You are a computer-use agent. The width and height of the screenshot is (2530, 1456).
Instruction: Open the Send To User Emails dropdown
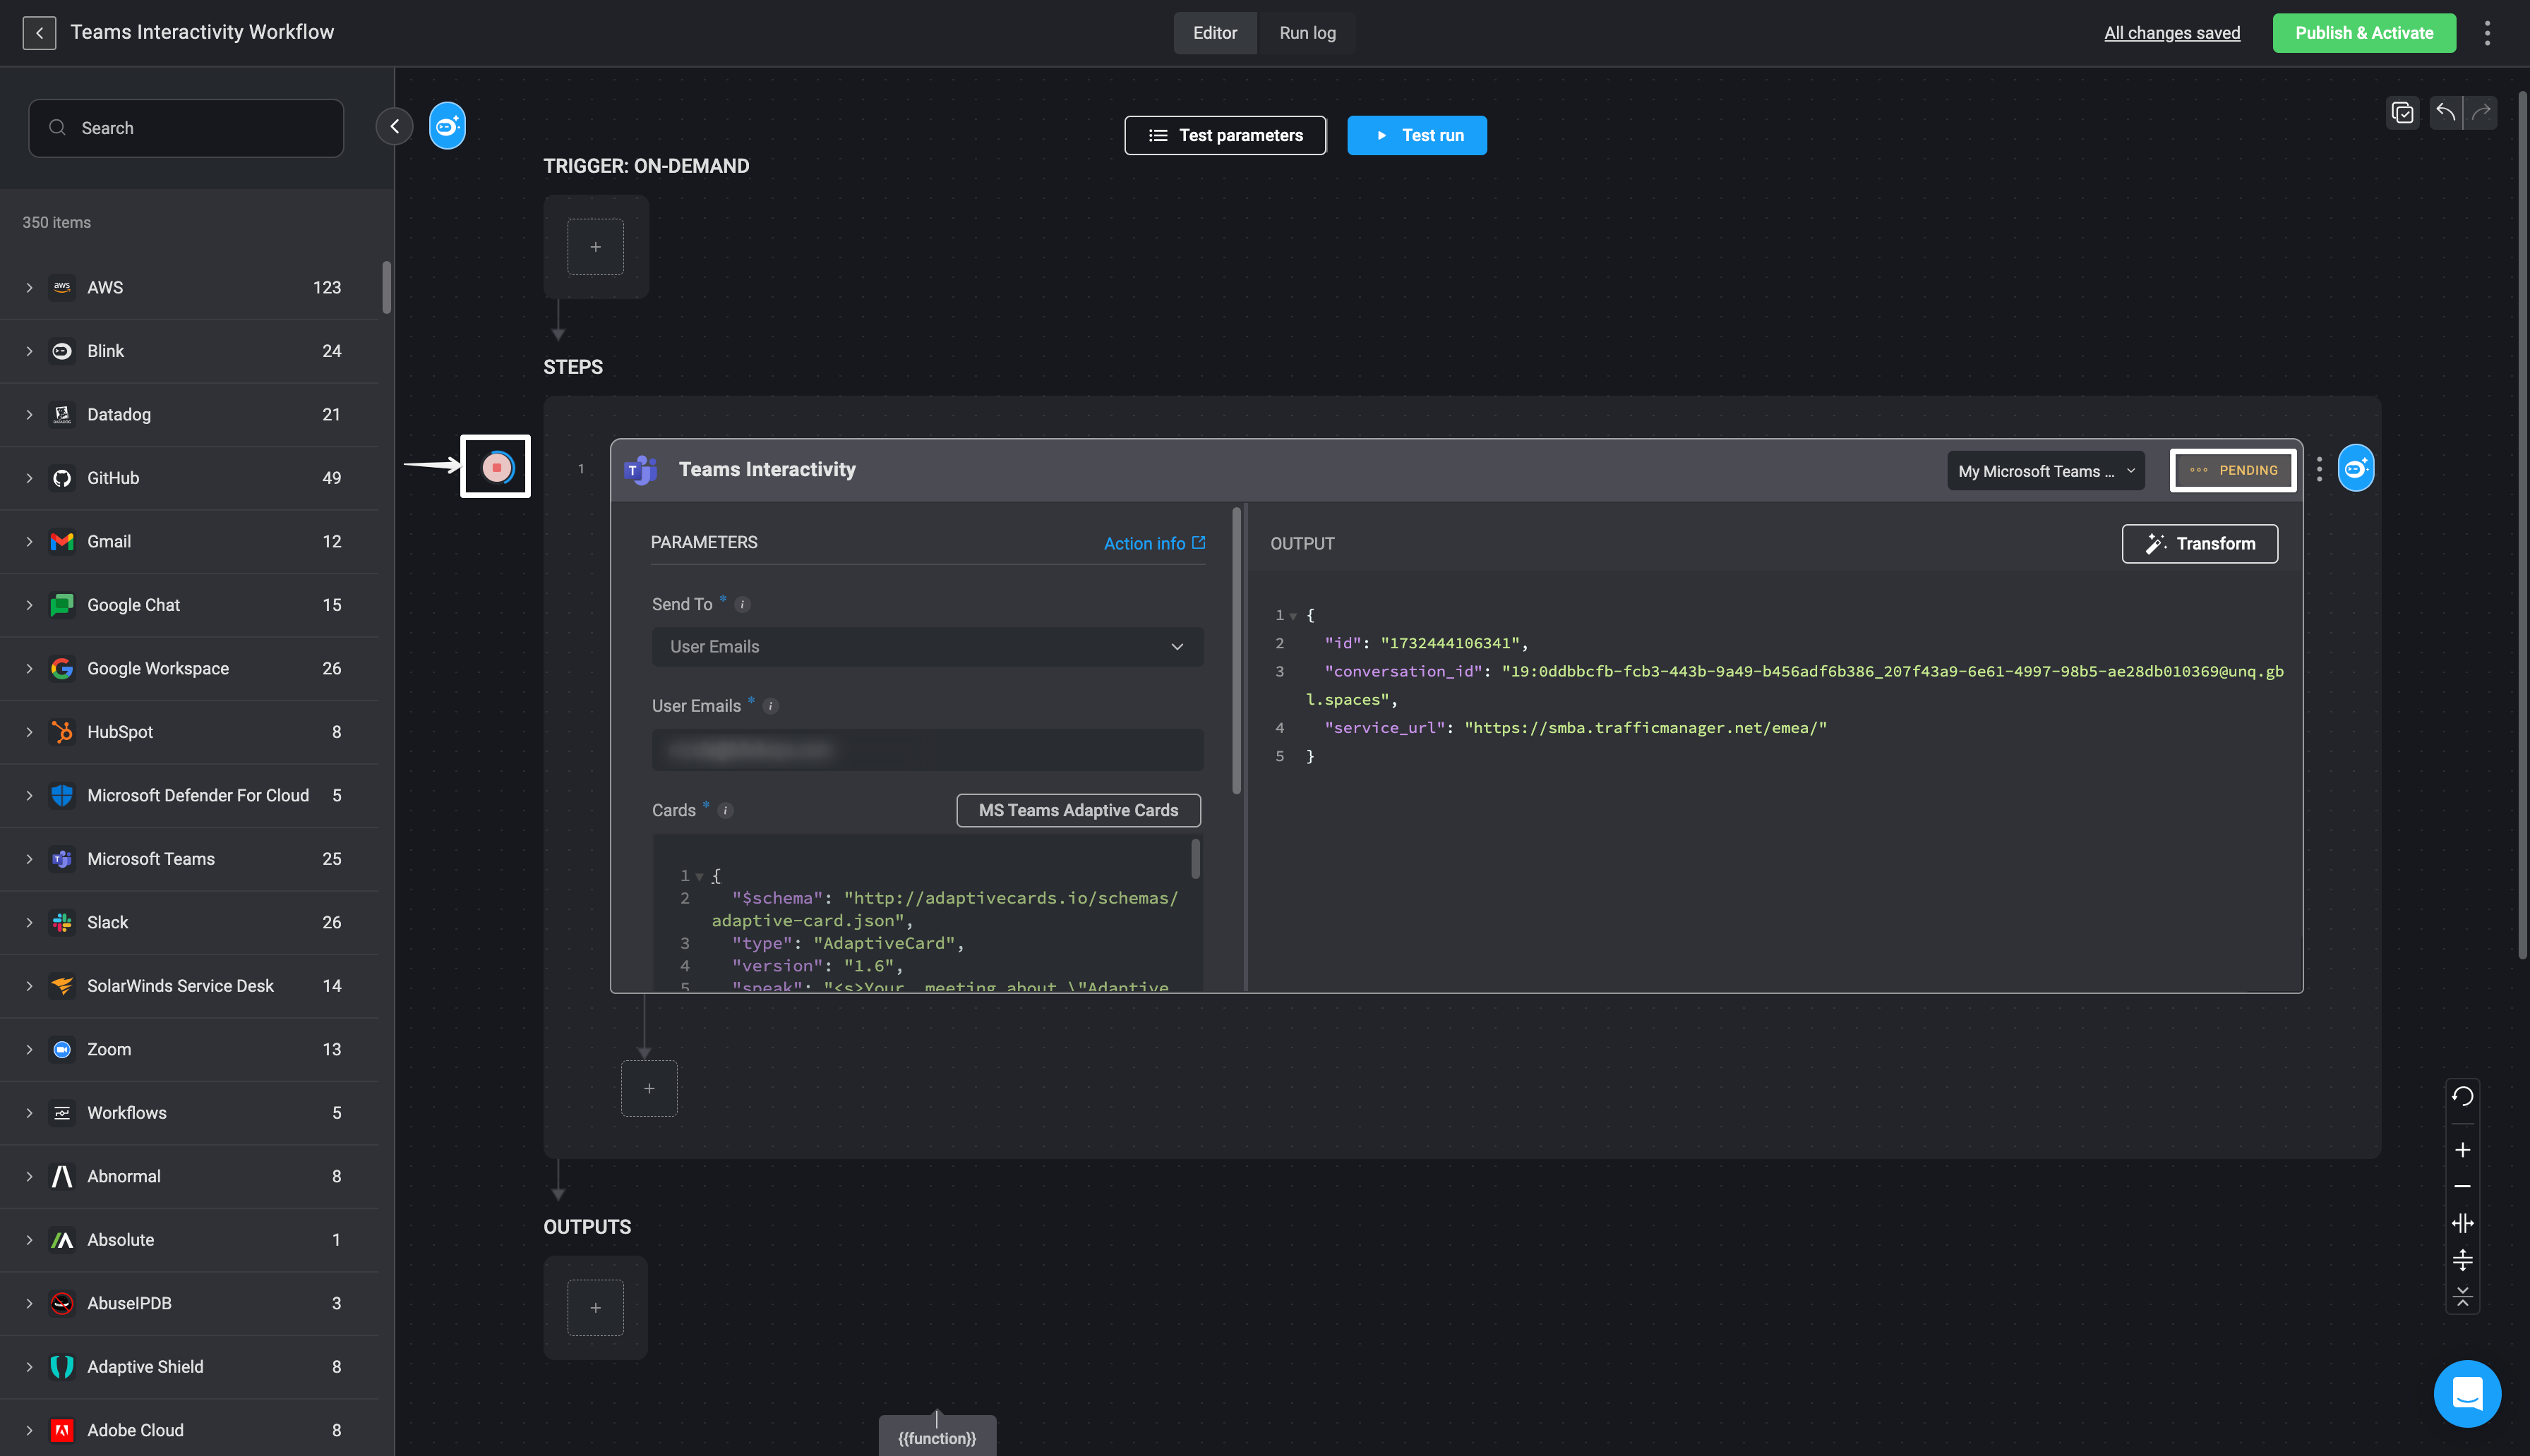tap(928, 647)
